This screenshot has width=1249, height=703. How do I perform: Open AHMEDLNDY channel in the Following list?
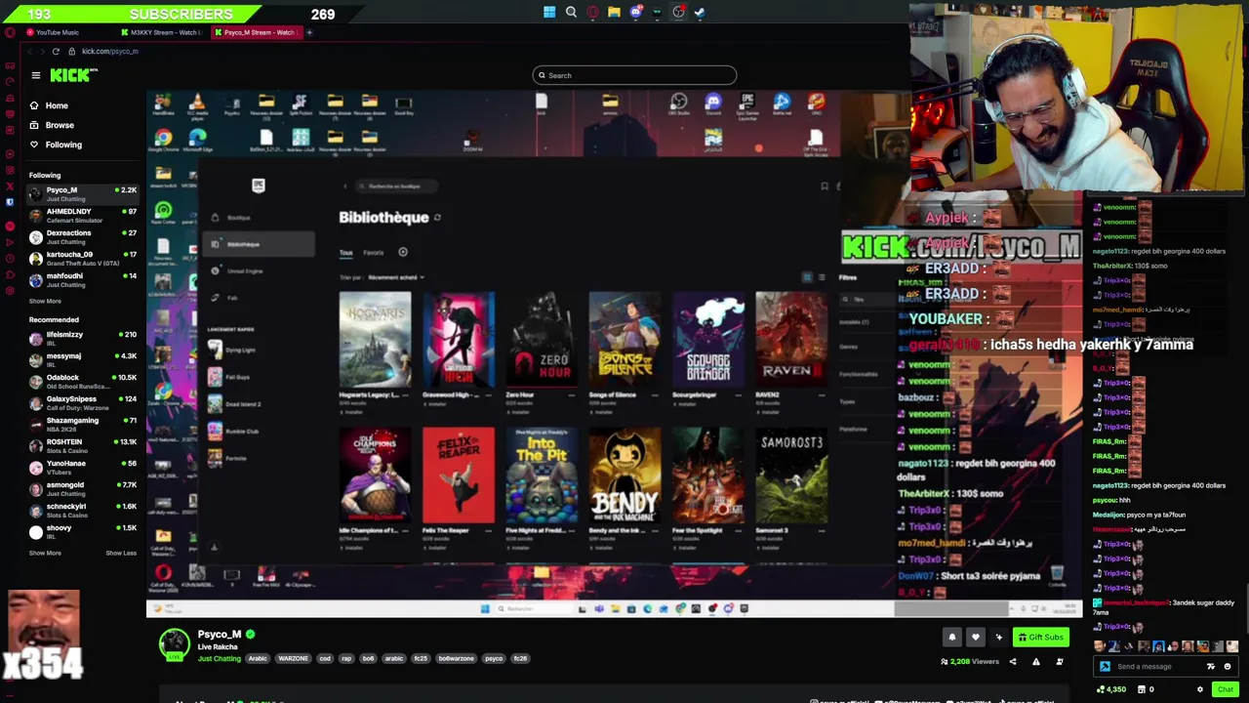tap(83, 215)
